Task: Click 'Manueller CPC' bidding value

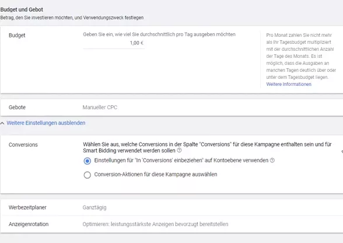Action: coord(100,107)
